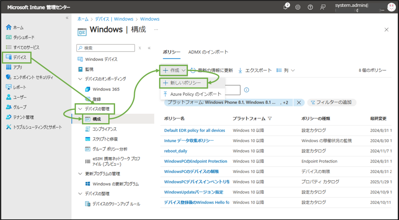The image size is (399, 220).
Task: Open the notifications bell icon
Action: coord(285,7)
